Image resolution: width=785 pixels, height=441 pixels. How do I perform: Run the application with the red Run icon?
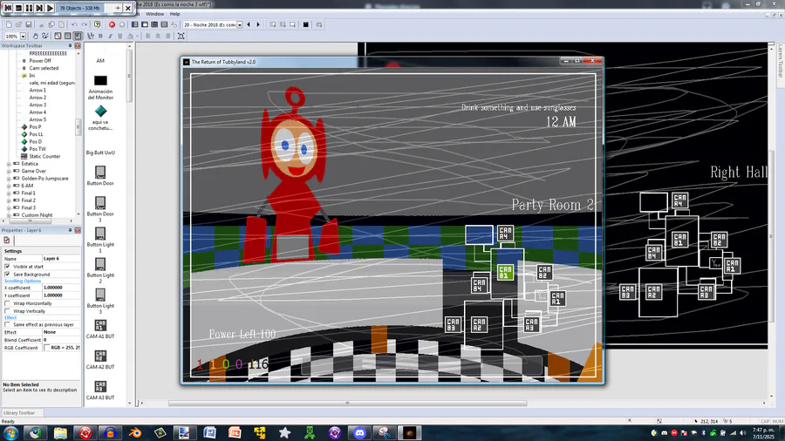pyautogui.click(x=112, y=24)
